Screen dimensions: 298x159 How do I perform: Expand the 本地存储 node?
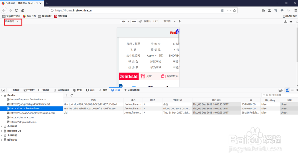tap(2, 135)
